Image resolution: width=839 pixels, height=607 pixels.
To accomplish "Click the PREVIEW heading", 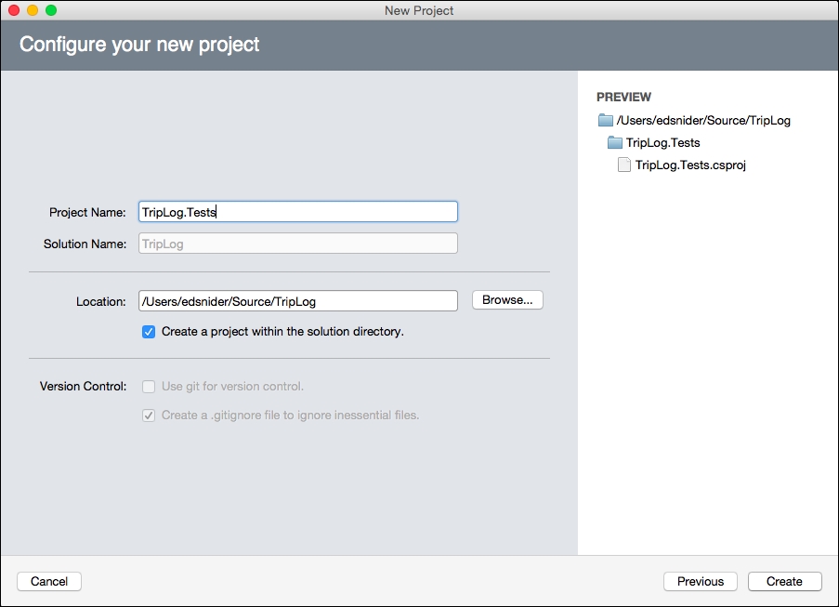I will point(623,97).
